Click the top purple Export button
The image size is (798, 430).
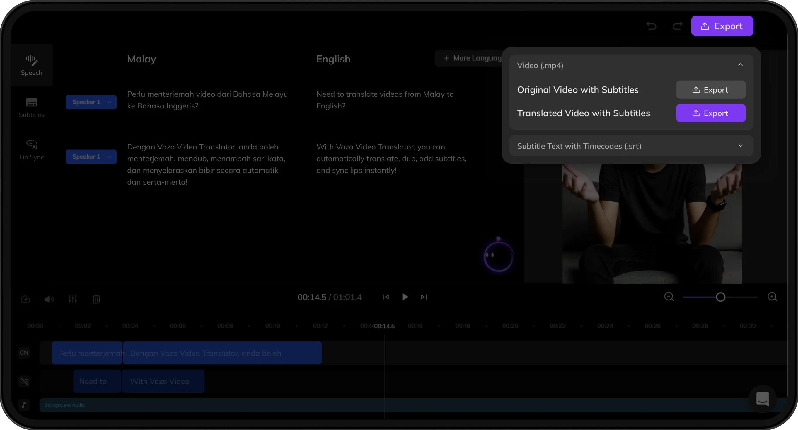[722, 26]
